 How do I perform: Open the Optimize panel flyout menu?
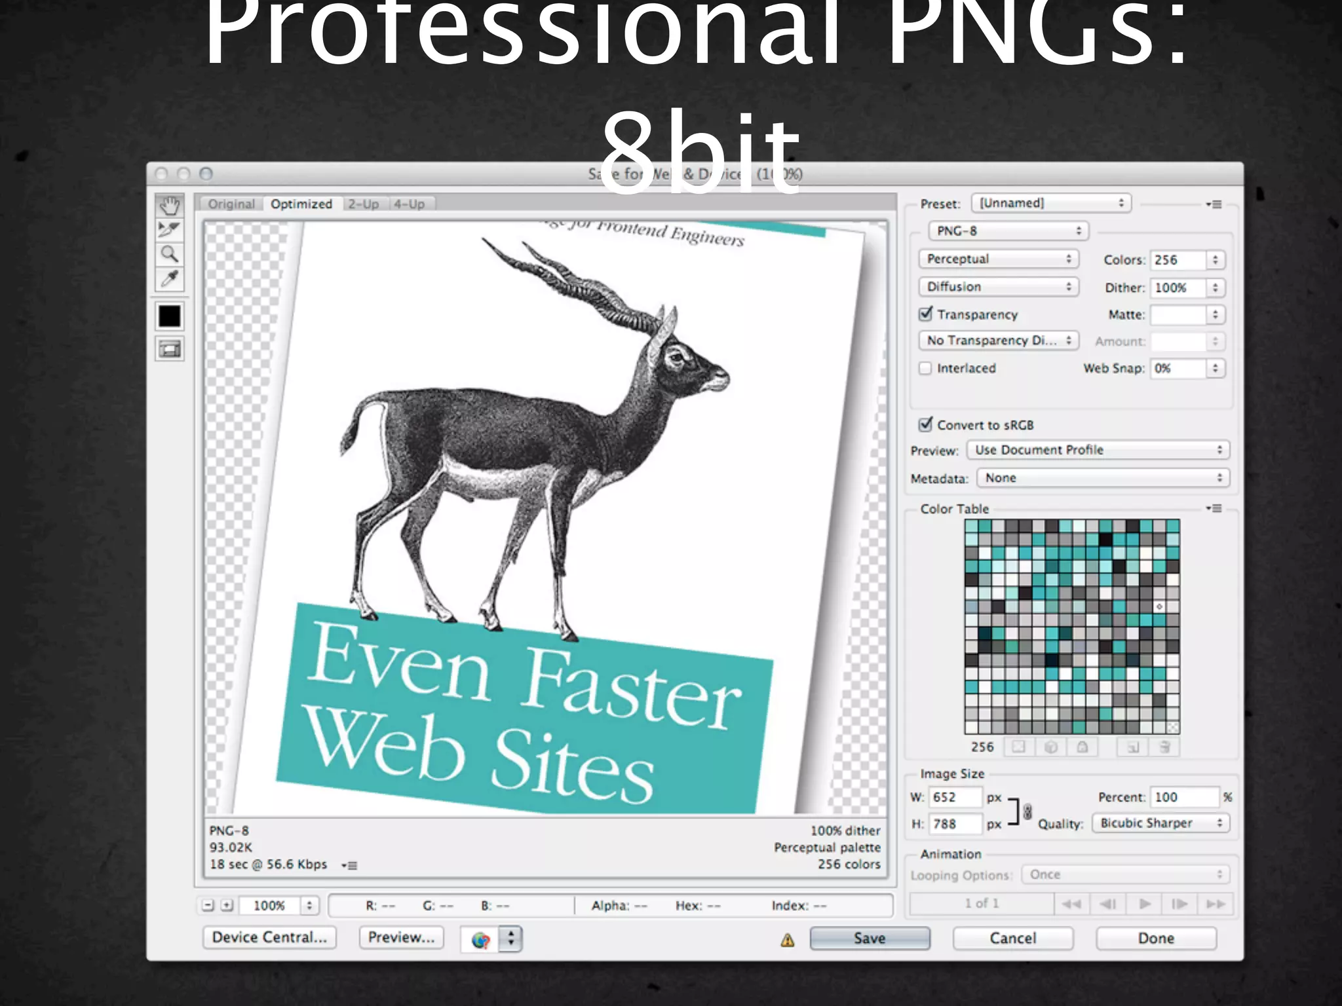[x=1214, y=204]
